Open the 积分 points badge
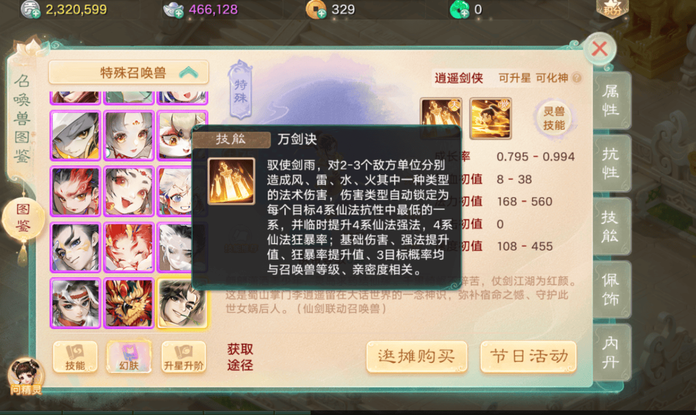The height and width of the screenshot is (415, 696). click(x=612, y=9)
